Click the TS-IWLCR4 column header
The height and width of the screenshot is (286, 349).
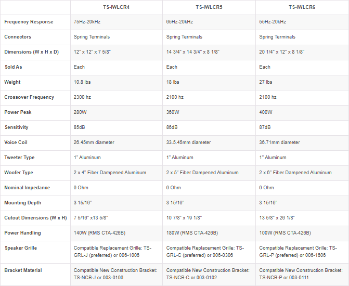coord(117,7)
